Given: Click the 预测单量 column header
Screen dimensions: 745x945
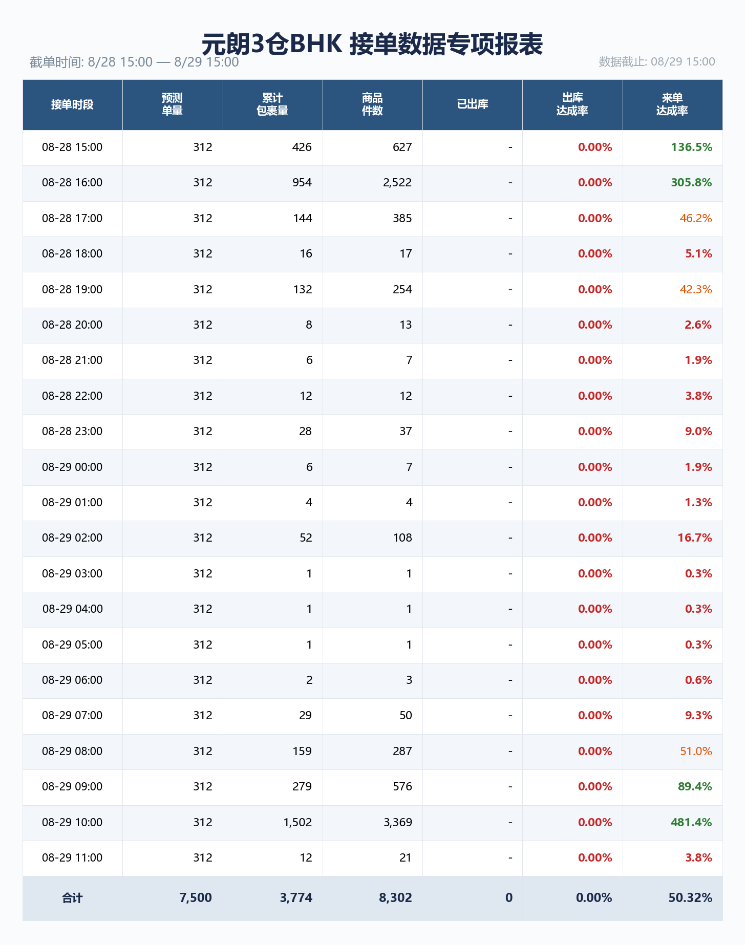Looking at the screenshot, I should (173, 105).
